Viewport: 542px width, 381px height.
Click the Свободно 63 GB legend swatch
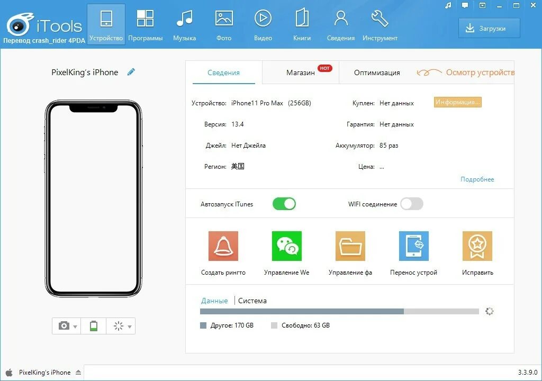pyautogui.click(x=274, y=325)
